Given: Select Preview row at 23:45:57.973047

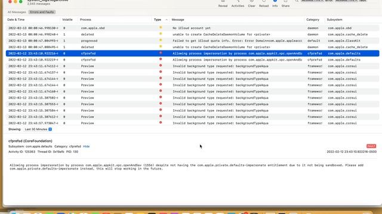Looking at the screenshot, I should (192, 123).
